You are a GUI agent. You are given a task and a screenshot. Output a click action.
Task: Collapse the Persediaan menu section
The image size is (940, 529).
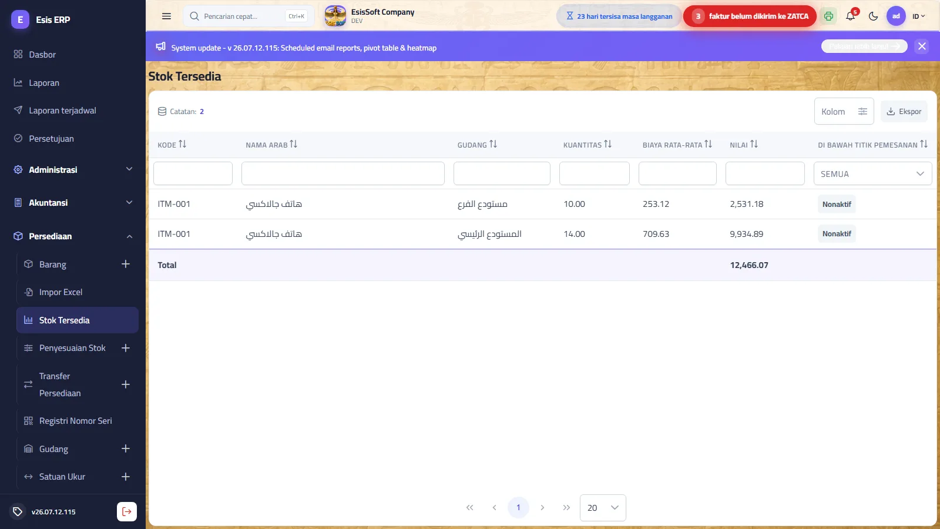click(x=73, y=236)
